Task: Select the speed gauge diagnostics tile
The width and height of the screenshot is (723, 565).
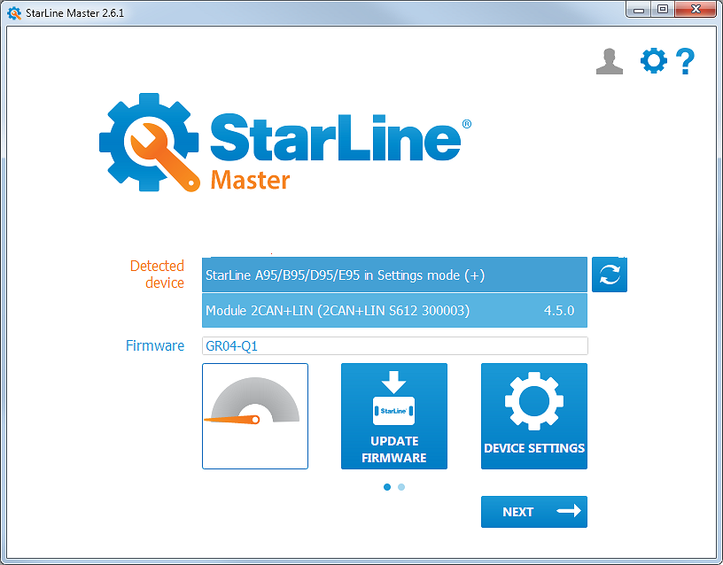Action: pyautogui.click(x=255, y=416)
